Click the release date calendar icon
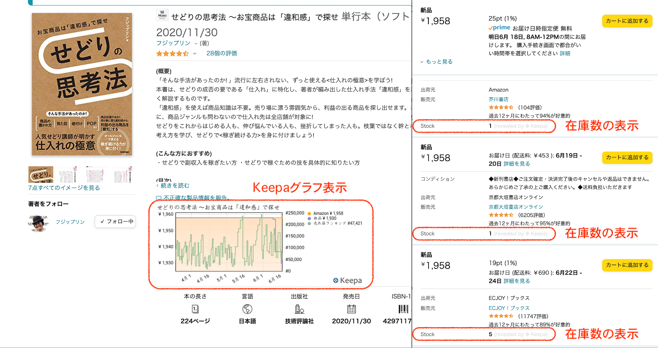 (x=351, y=309)
